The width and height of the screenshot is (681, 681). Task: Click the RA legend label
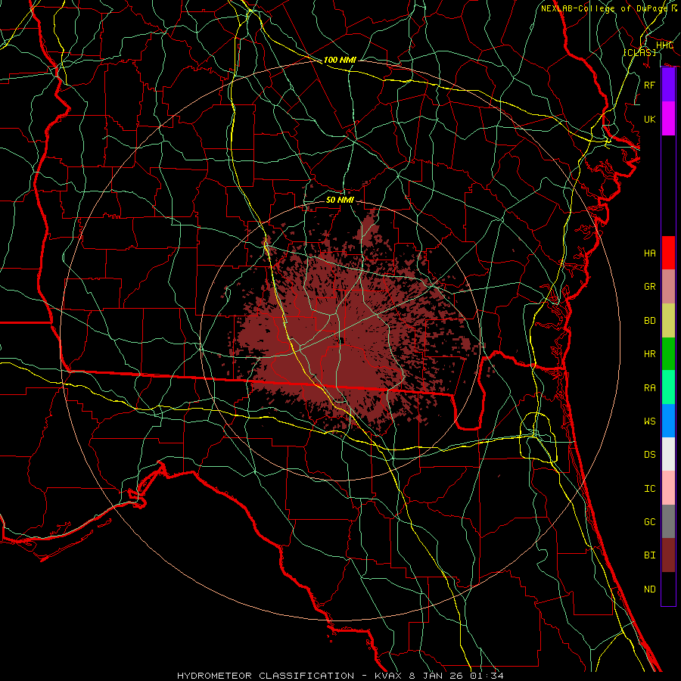tap(649, 388)
